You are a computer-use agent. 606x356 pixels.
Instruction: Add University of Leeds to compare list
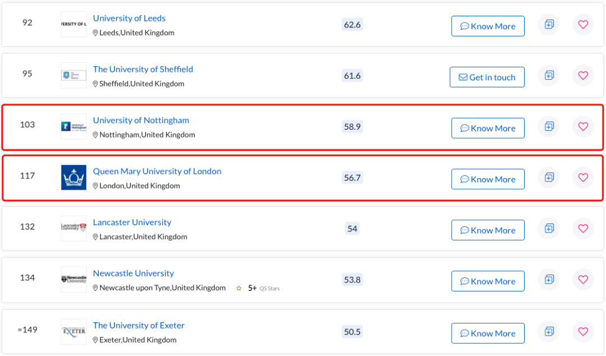pyautogui.click(x=549, y=24)
